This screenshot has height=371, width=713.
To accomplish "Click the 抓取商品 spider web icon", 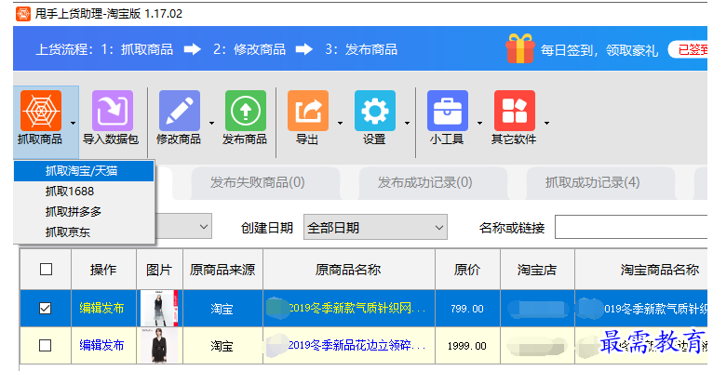I will point(40,111).
